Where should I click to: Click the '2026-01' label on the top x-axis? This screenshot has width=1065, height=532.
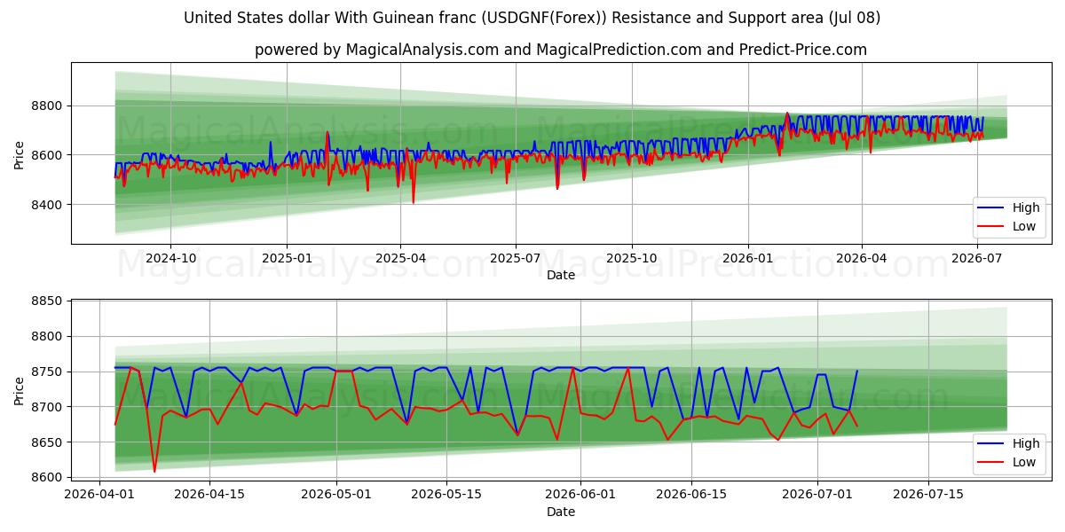(x=748, y=258)
